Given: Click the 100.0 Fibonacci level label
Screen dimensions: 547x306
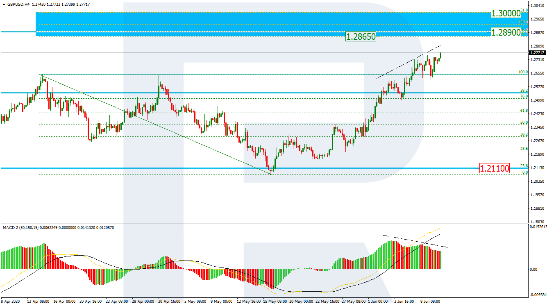Looking at the screenshot, I should 523,72.
